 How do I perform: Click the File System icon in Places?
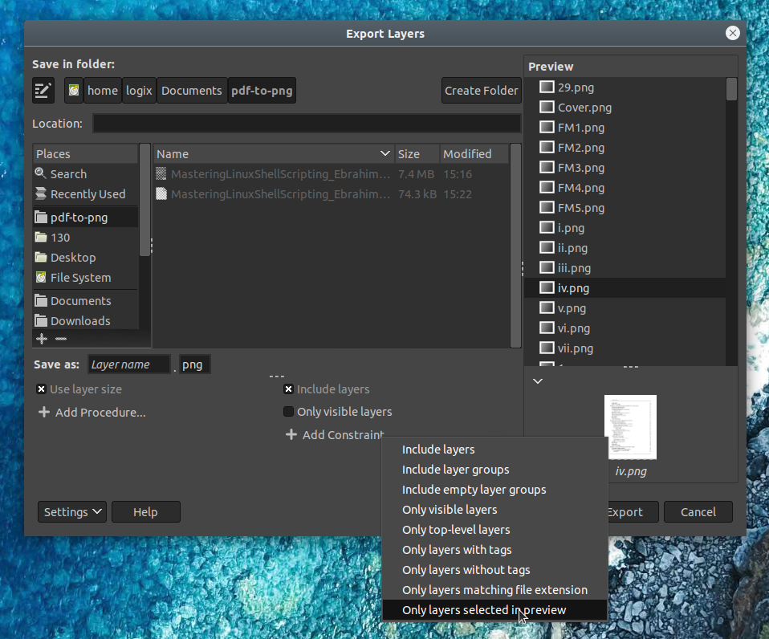41,277
